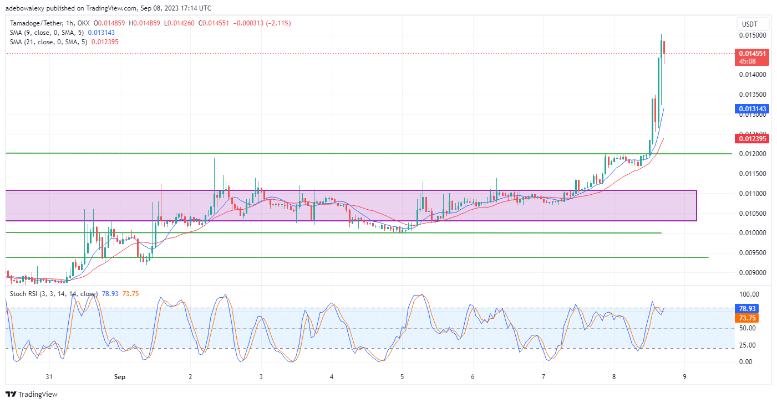This screenshot has height=404, width=777.
Task: Click the date label 31 on time axis
Action: pos(49,377)
